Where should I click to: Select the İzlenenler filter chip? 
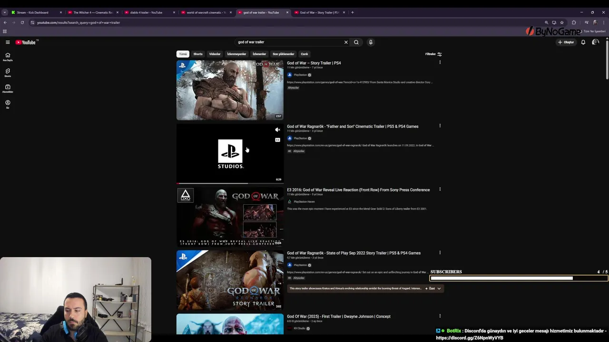[259, 54]
